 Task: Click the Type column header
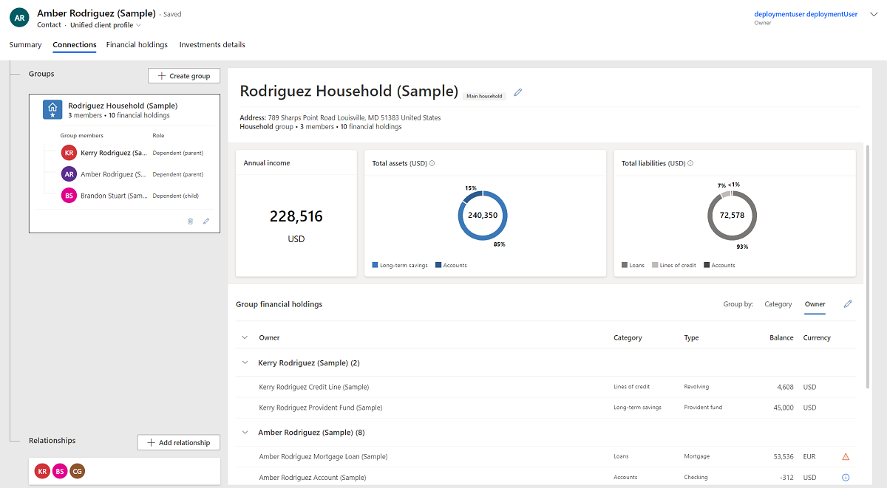coord(691,337)
